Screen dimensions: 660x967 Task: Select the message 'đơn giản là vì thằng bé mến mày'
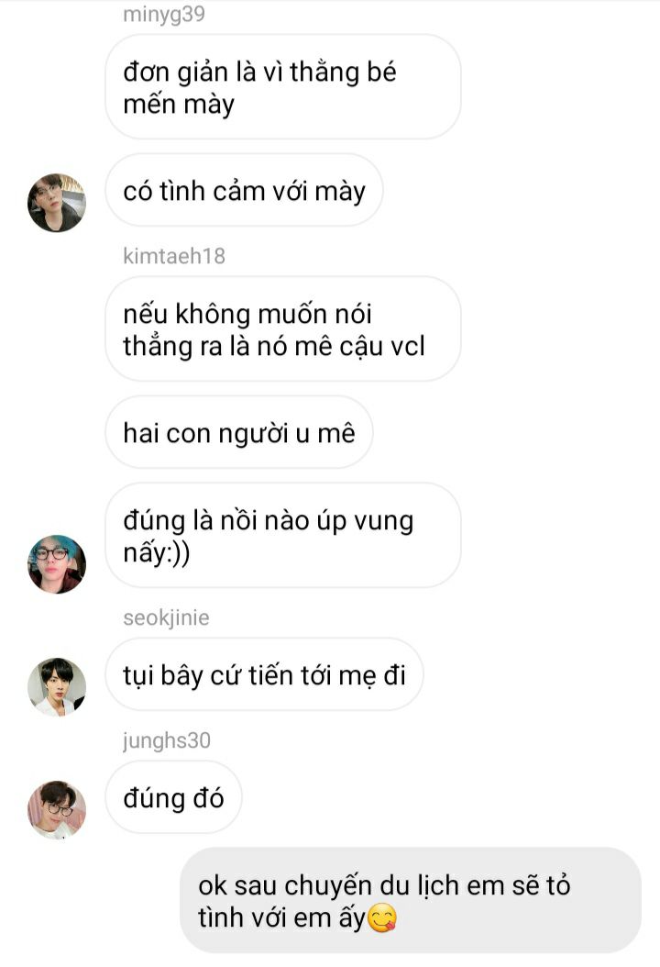click(283, 87)
